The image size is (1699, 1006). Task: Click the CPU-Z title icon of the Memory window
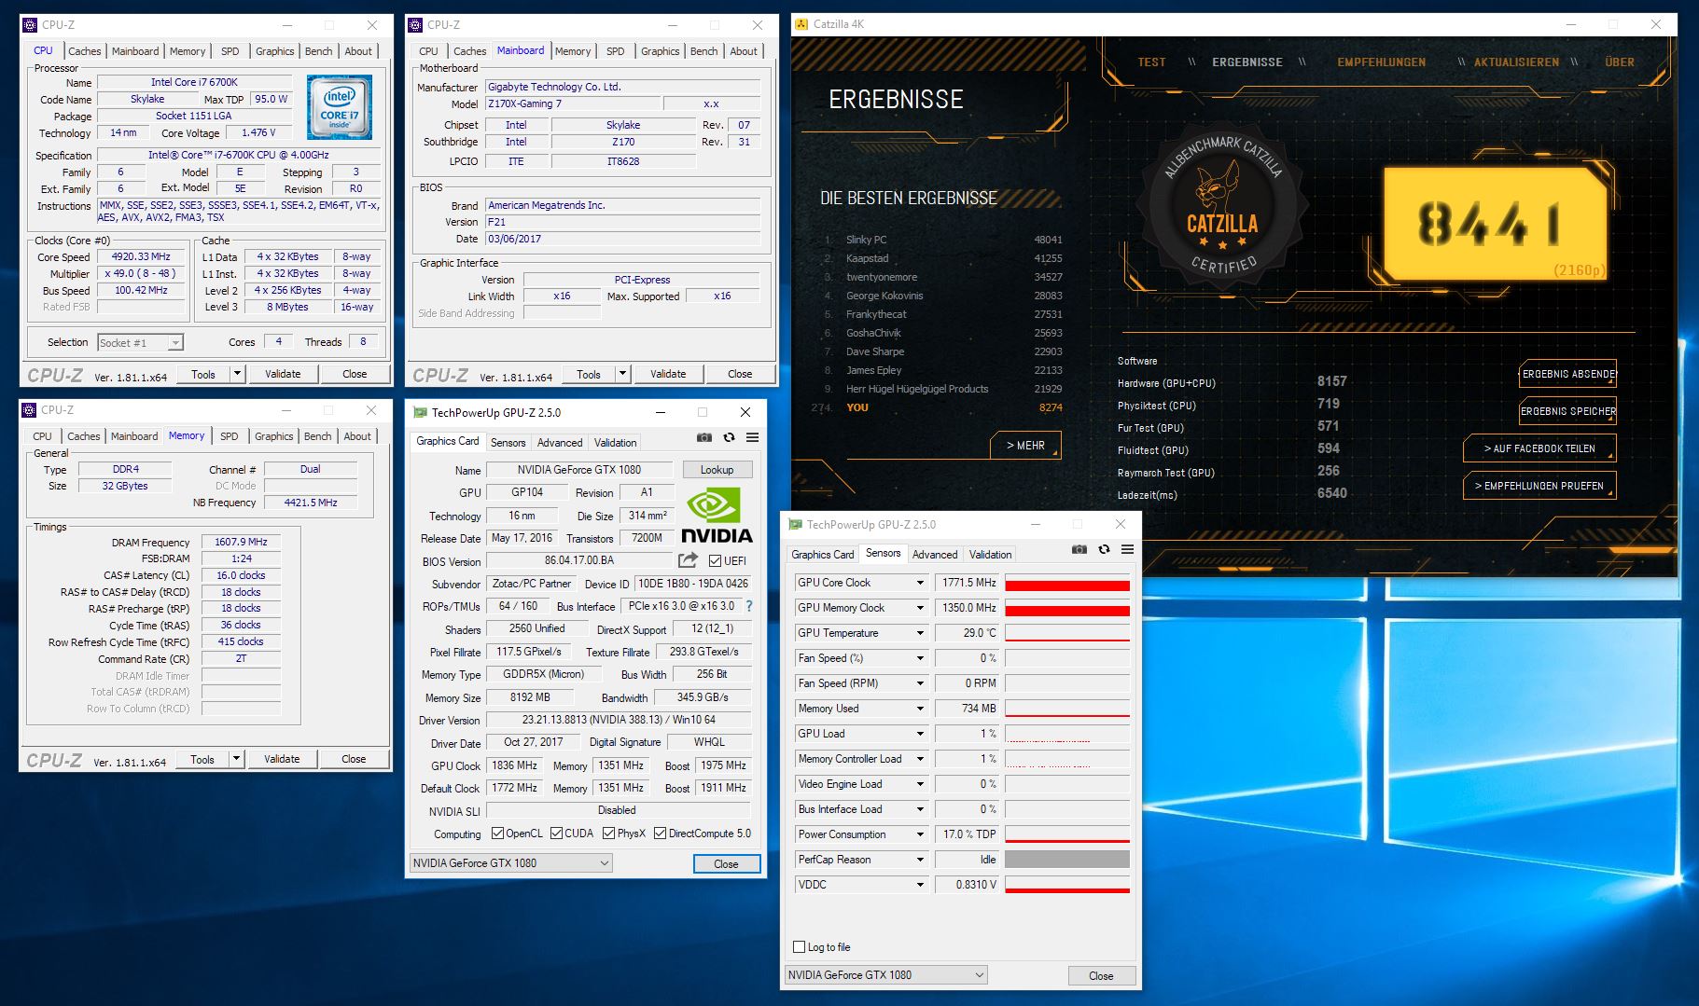[x=31, y=410]
